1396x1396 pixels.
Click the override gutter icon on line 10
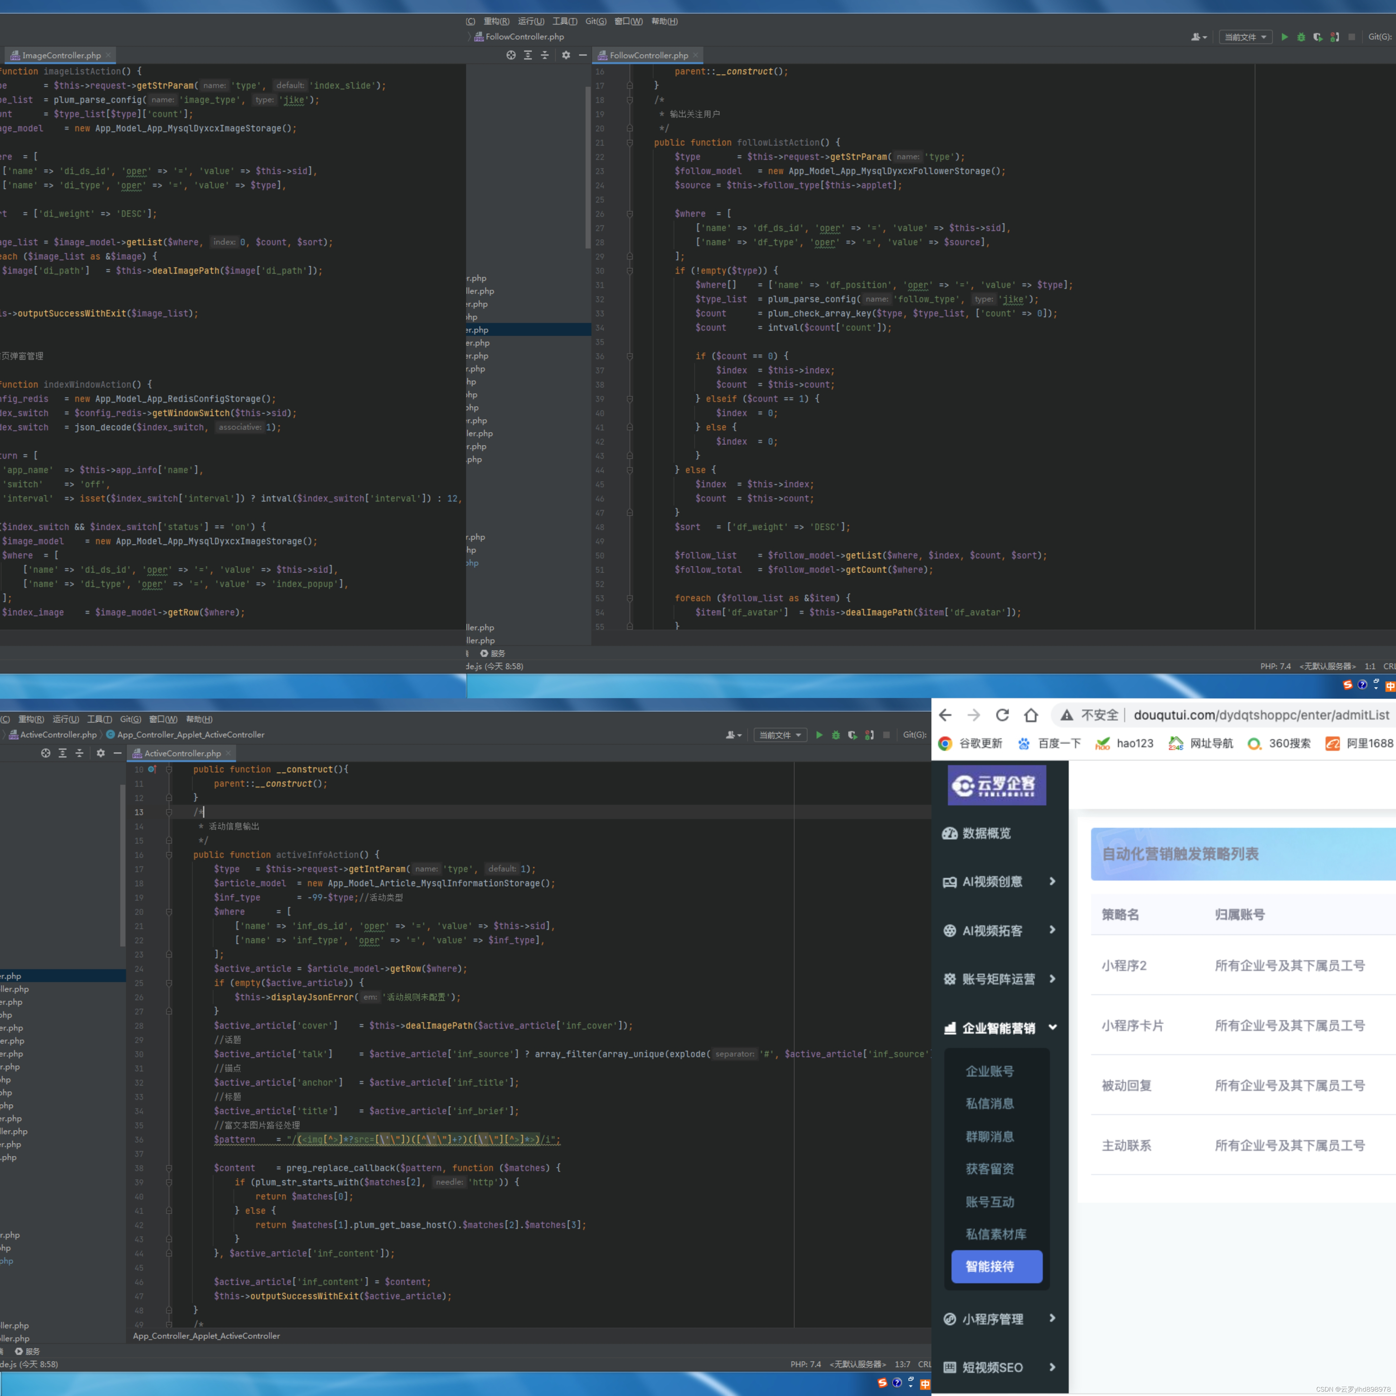152,770
